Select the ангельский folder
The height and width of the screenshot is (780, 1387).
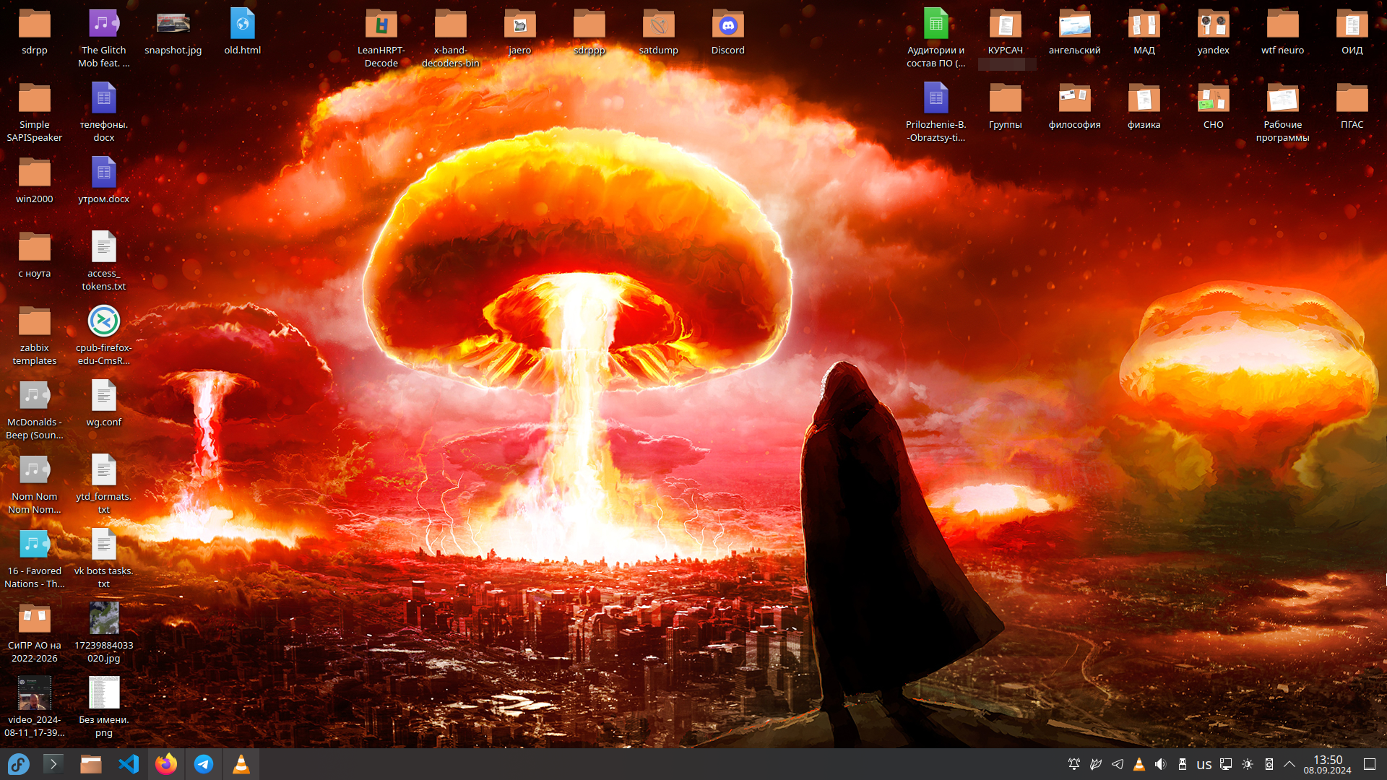[1075, 32]
